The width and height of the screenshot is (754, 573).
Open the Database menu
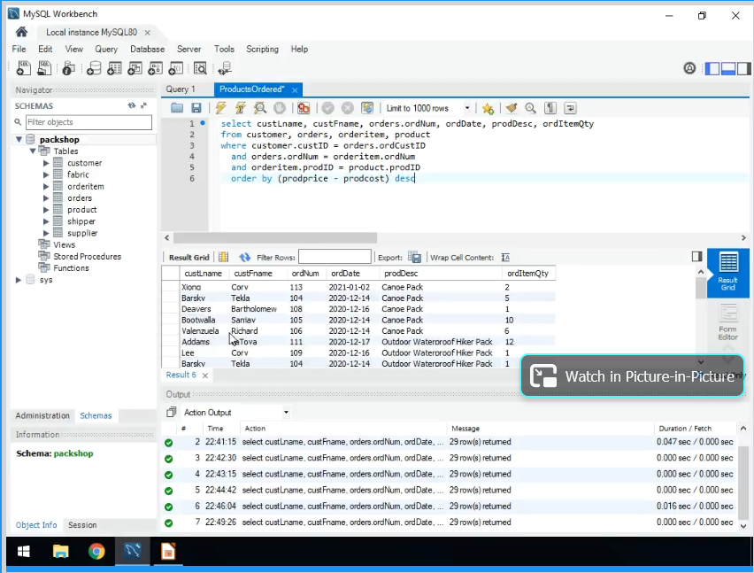(x=147, y=50)
